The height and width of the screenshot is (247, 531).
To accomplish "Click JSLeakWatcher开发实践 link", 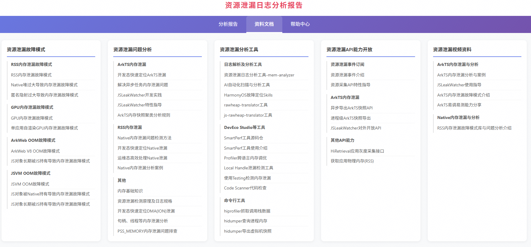I will click(140, 95).
